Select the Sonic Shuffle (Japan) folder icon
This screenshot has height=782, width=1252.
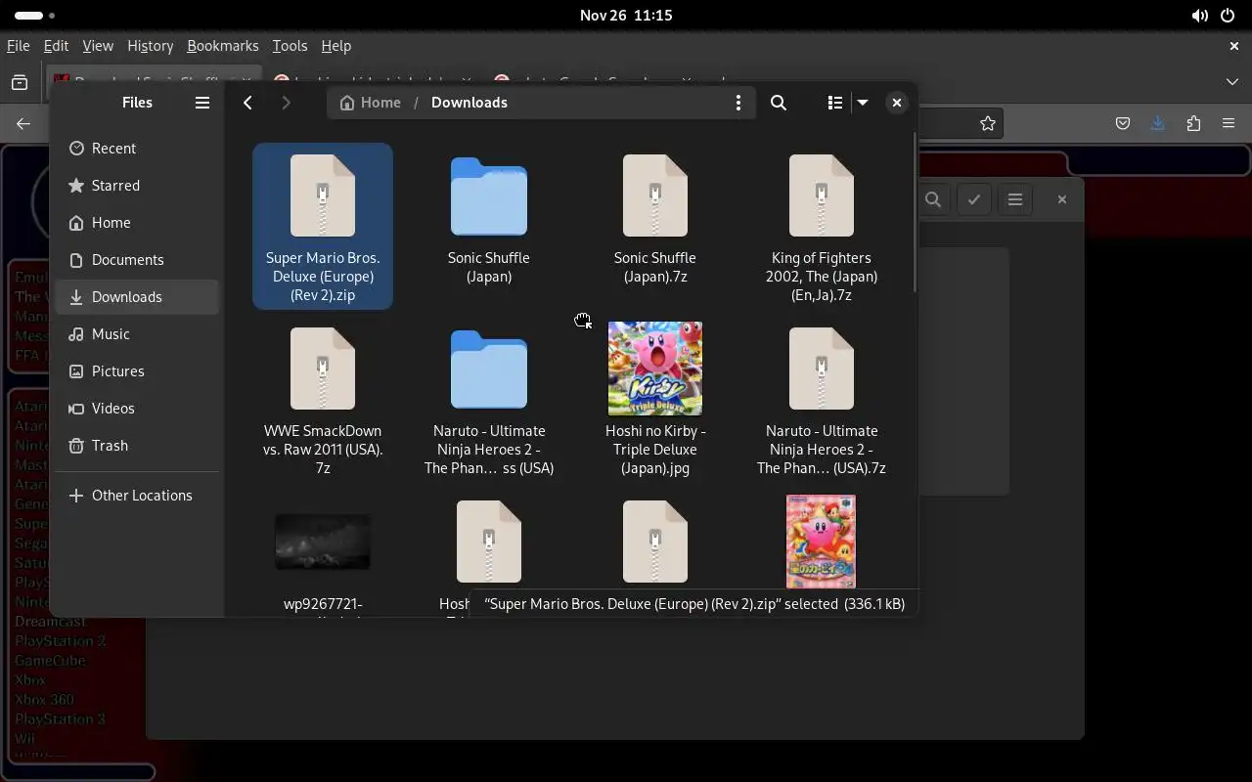tap(489, 196)
